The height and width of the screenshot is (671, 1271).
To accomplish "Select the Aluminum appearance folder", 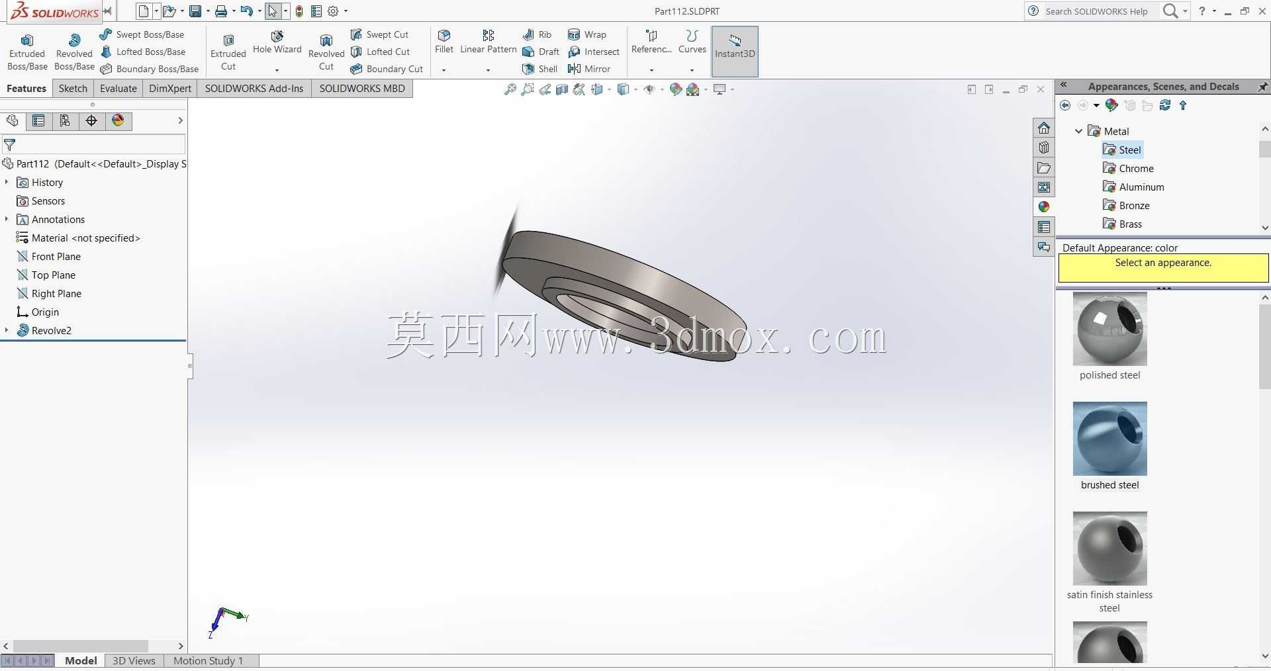I will [1133, 187].
